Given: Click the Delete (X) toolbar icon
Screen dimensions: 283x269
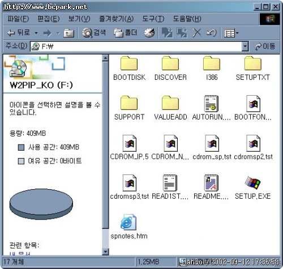Looking at the screenshot, I should pos(197,33).
